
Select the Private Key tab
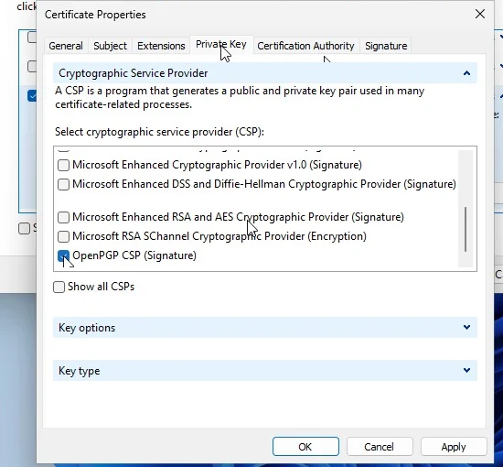click(221, 44)
